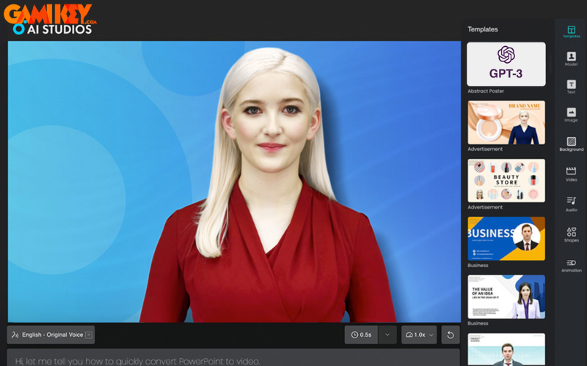Select the yellow-blue Business template

point(506,238)
